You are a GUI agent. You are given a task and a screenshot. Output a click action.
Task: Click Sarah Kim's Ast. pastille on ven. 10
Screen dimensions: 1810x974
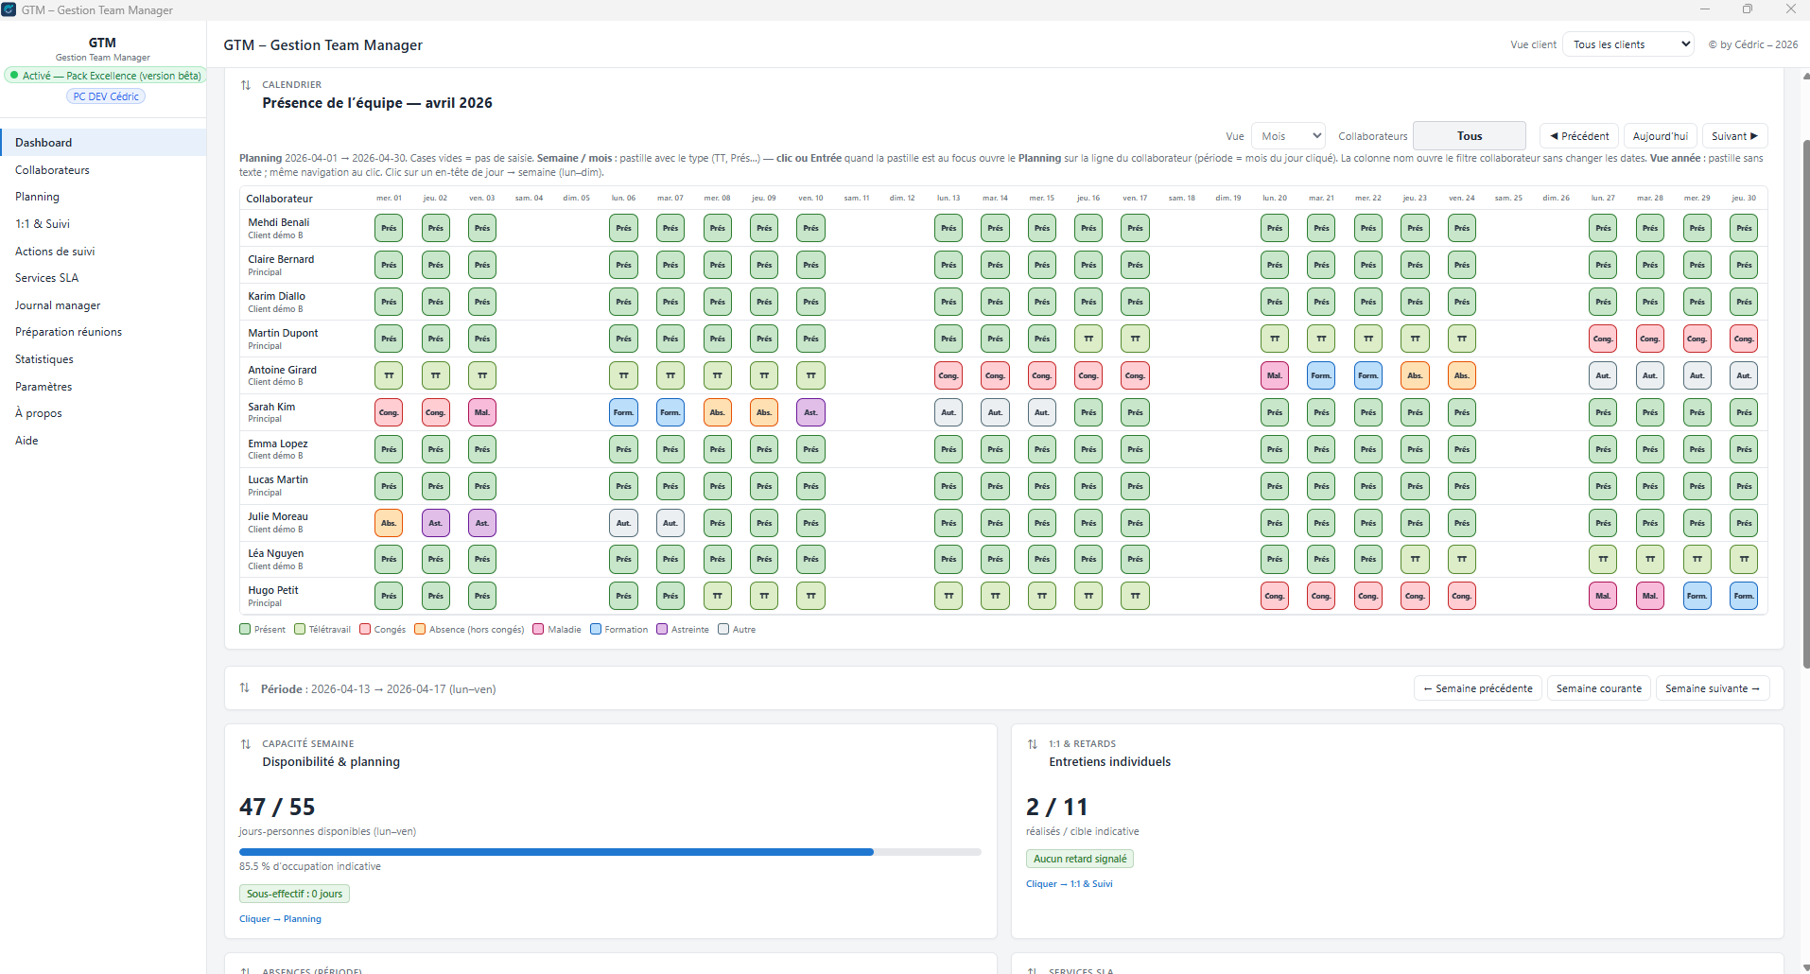(x=810, y=412)
